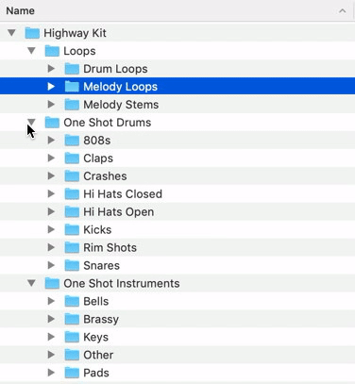Select the Melody Stems row

(177, 105)
